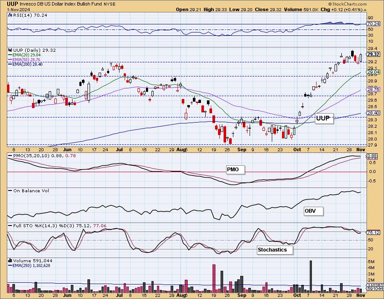Click the EMA(20) 29.04 legend text
This screenshot has height=299, width=384.
tap(26, 55)
